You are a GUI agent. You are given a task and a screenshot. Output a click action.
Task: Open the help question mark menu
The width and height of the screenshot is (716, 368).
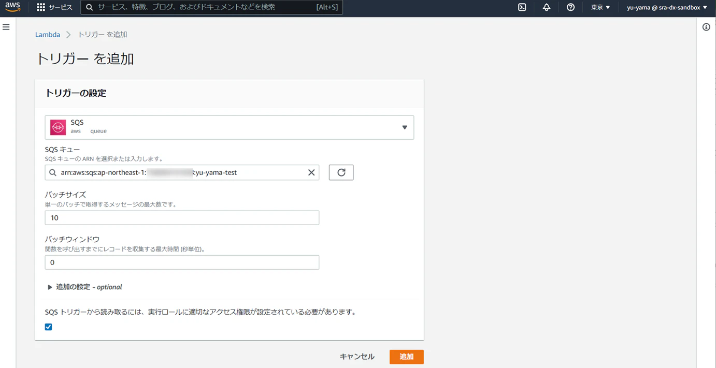570,7
